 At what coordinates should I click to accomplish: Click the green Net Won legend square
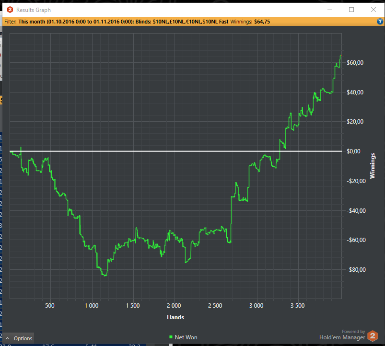tap(171, 337)
